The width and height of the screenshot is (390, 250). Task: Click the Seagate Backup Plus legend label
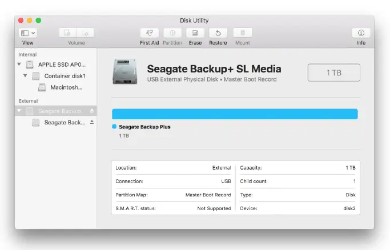coord(144,127)
